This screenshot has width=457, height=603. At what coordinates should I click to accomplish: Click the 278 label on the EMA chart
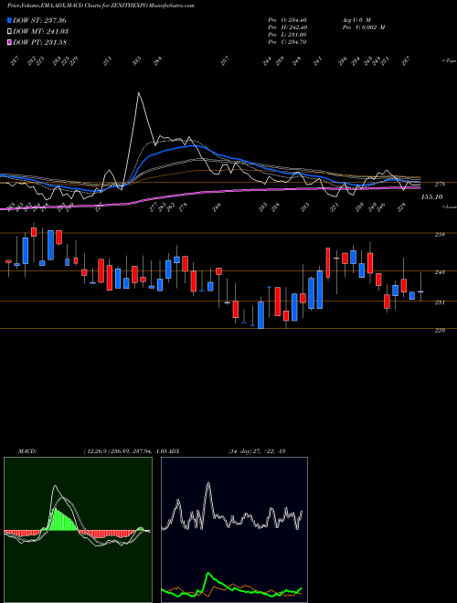pos(440,185)
